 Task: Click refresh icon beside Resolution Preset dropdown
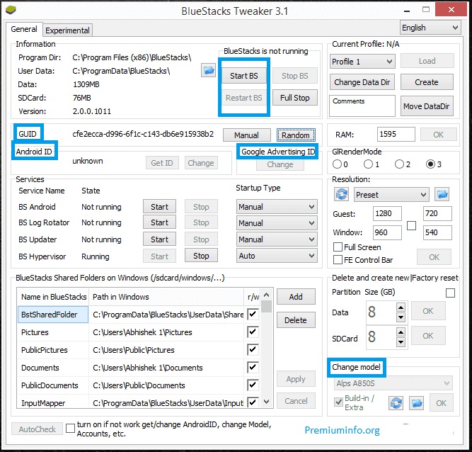click(x=341, y=194)
